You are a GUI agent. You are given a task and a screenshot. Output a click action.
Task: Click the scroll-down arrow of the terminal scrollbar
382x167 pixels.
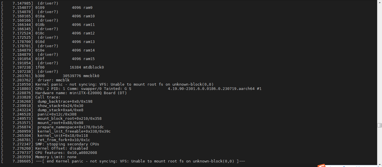(379, 165)
